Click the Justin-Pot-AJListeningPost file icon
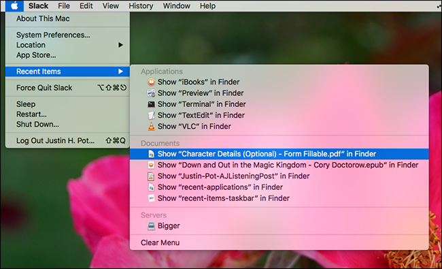The height and width of the screenshot is (269, 442). click(152, 176)
